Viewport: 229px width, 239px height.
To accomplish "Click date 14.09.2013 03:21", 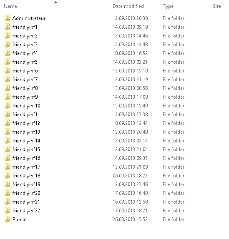I will pos(130,62).
